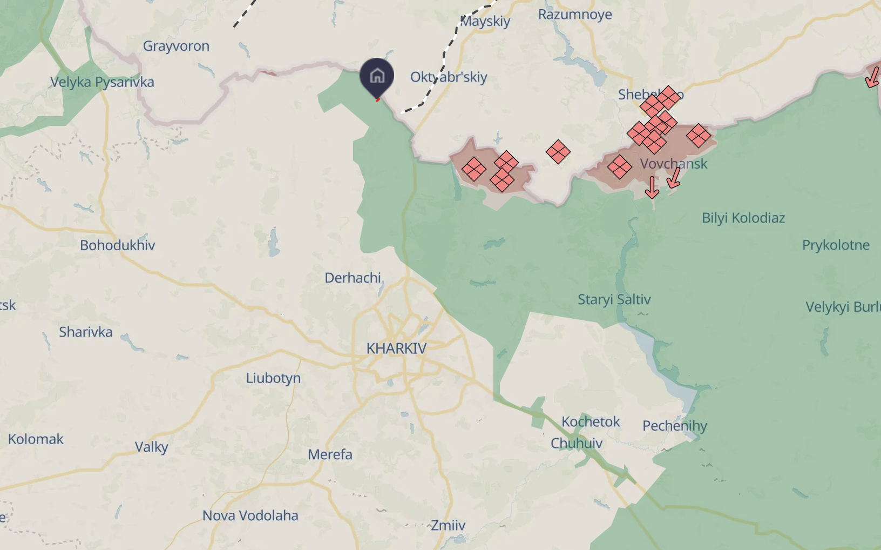Click the Staryi Saltiv place label

coord(614,299)
